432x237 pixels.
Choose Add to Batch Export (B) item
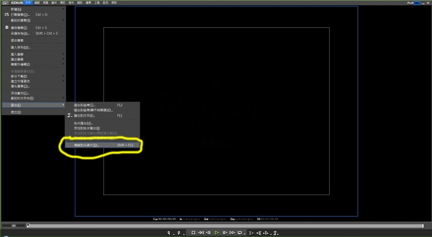[102, 128]
